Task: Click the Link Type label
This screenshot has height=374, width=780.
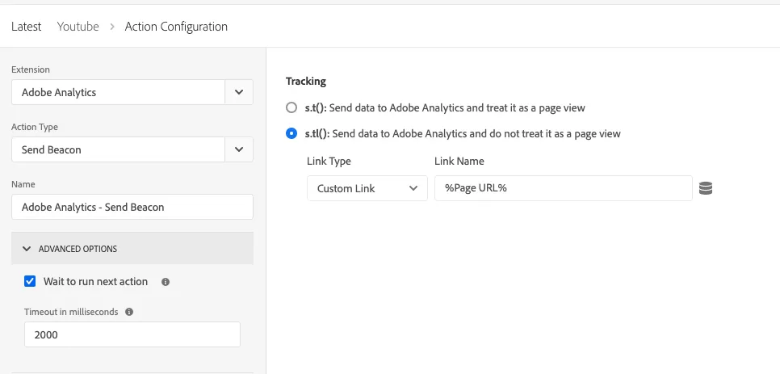Action: point(329,161)
